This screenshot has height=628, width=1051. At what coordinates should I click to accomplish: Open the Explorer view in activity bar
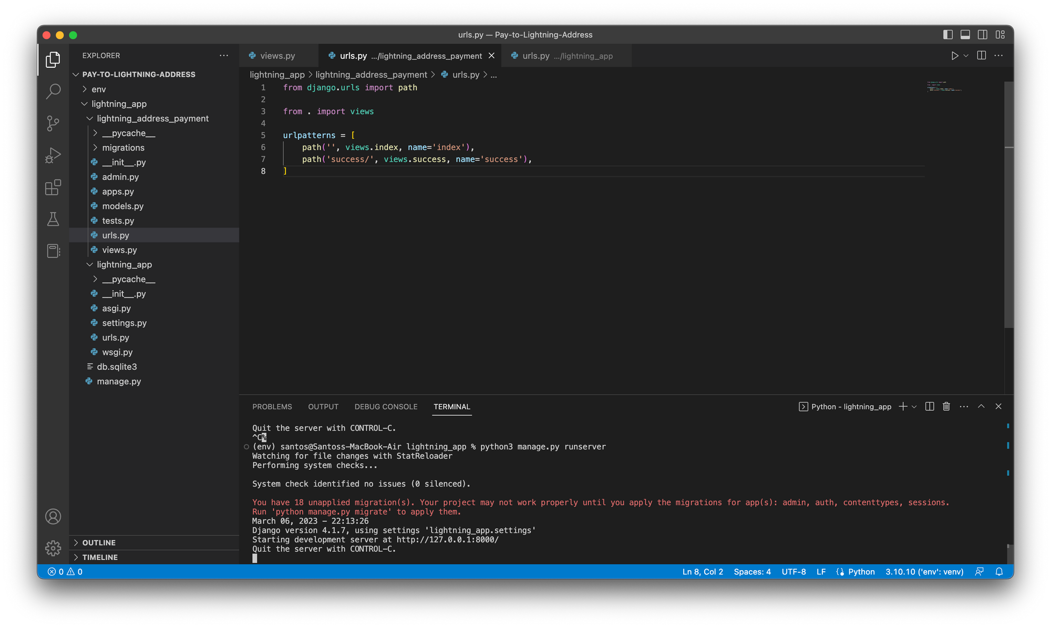coord(53,59)
